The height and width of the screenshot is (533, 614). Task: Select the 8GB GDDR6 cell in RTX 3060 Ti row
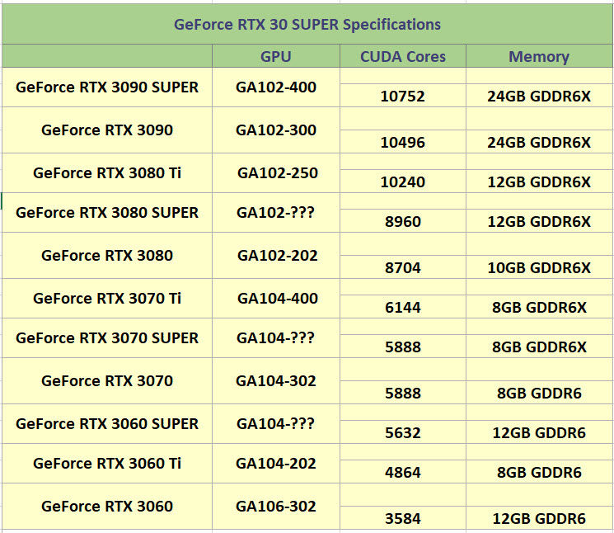(539, 472)
